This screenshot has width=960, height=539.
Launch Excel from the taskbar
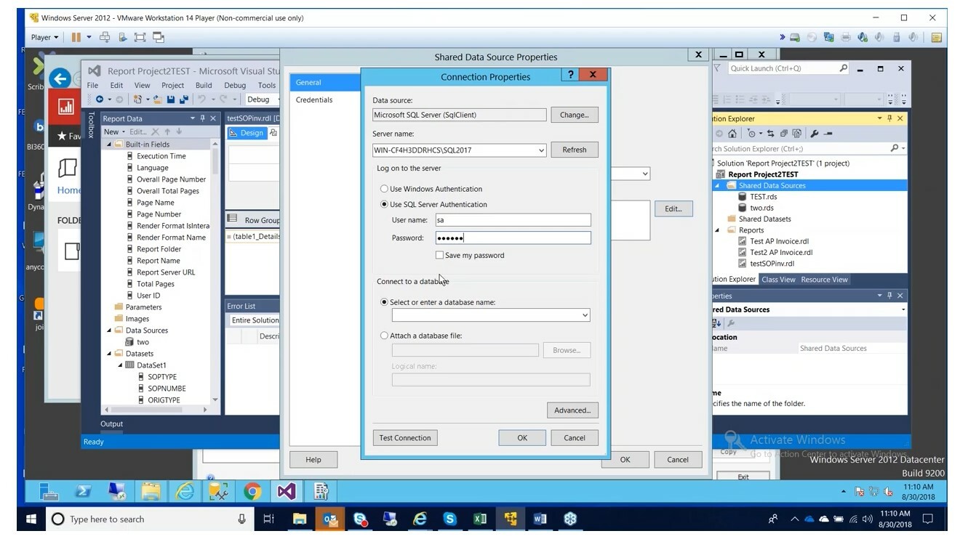479,519
